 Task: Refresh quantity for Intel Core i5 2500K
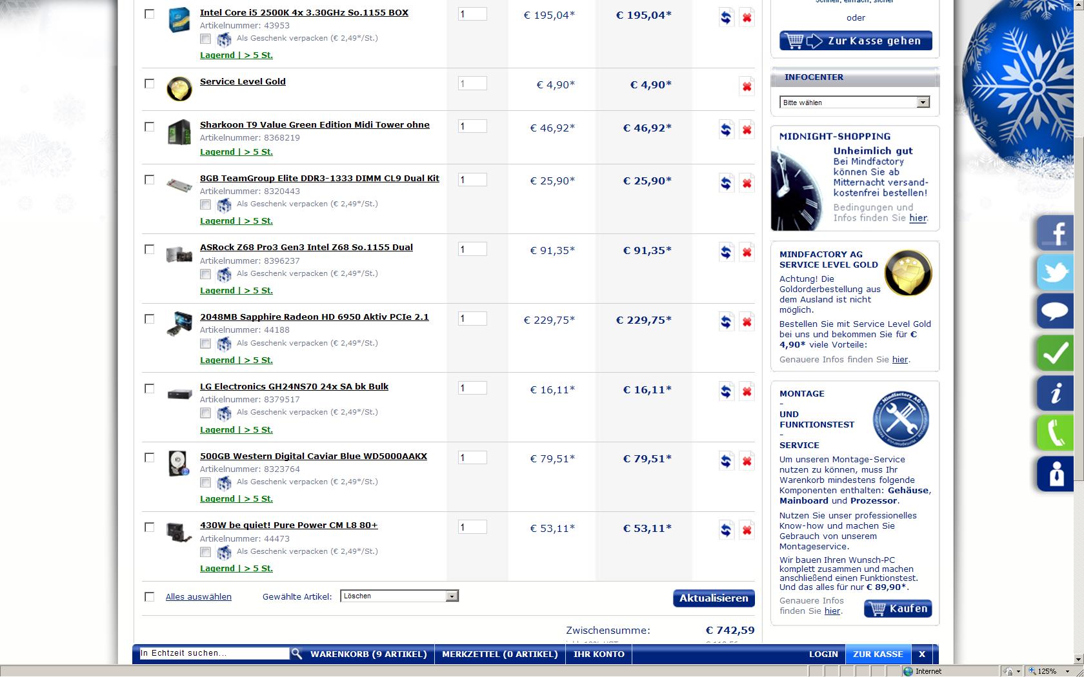(x=726, y=17)
